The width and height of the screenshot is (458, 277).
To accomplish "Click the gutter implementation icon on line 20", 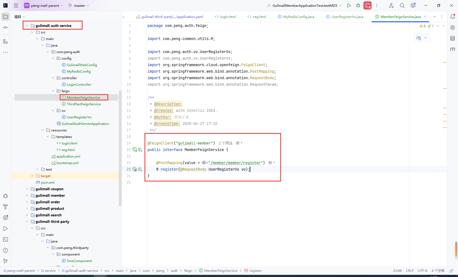I will 140,150.
